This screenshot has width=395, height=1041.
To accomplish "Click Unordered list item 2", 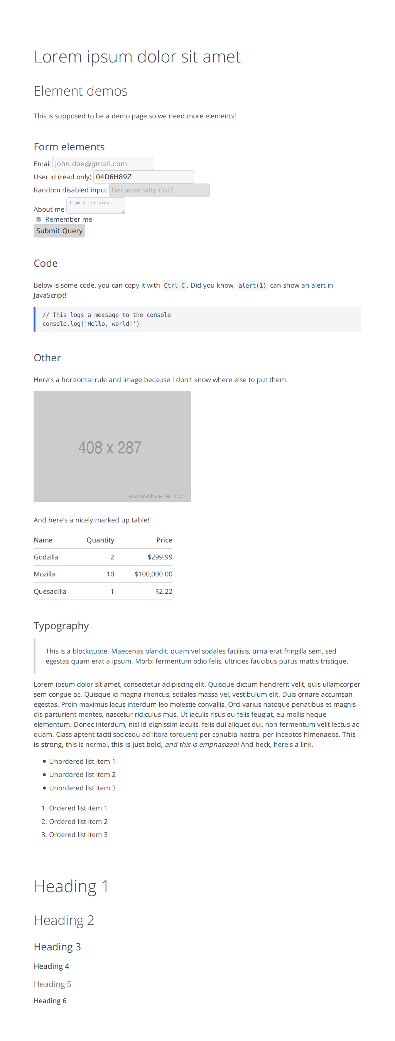I will (83, 775).
